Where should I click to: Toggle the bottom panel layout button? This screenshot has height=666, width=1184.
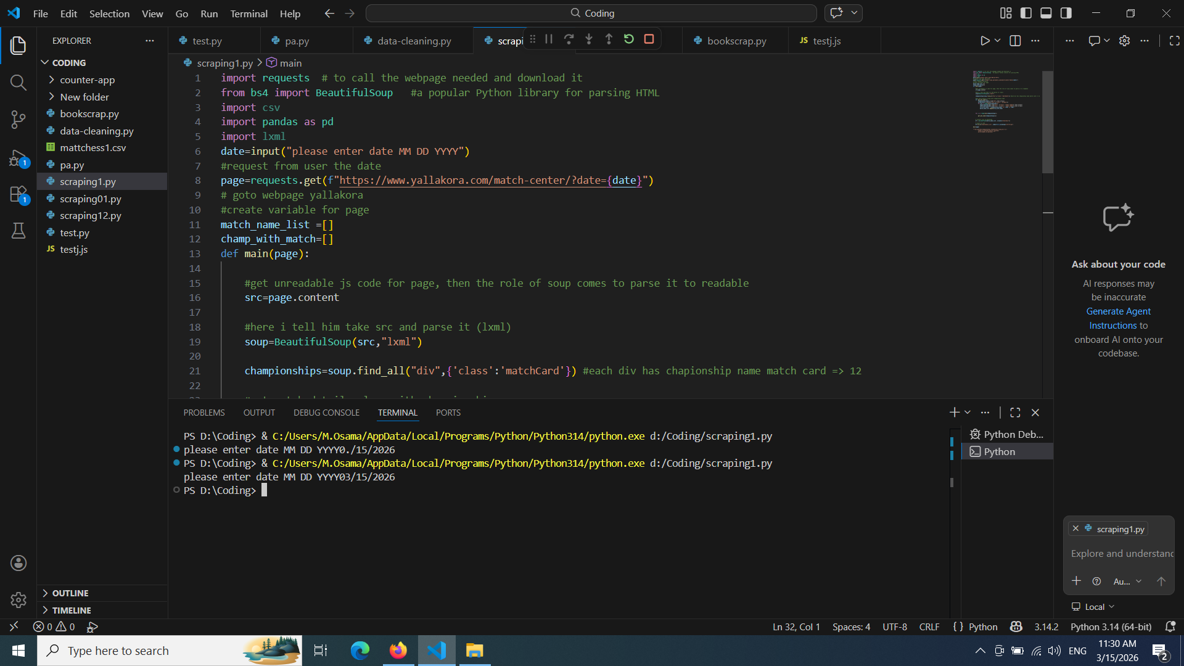click(1046, 13)
